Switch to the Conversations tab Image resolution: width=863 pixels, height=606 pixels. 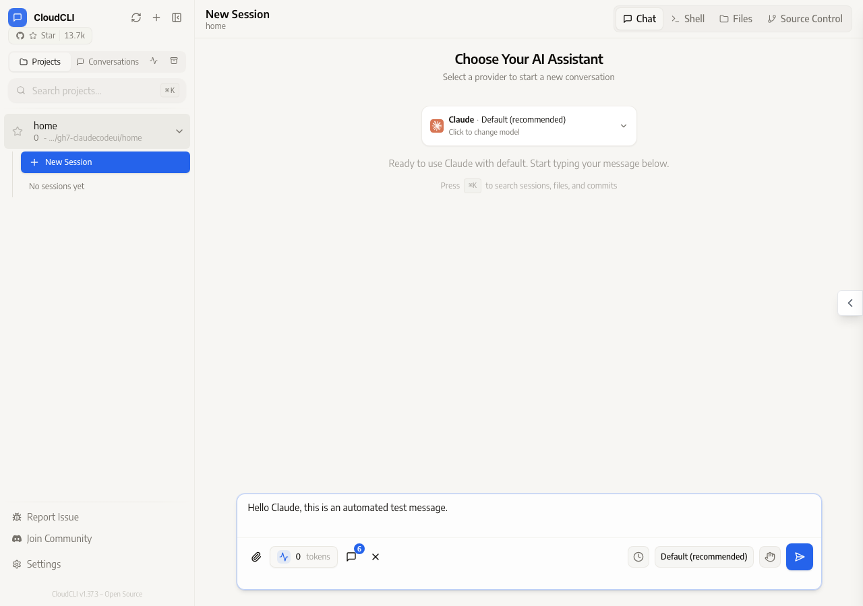pos(108,62)
